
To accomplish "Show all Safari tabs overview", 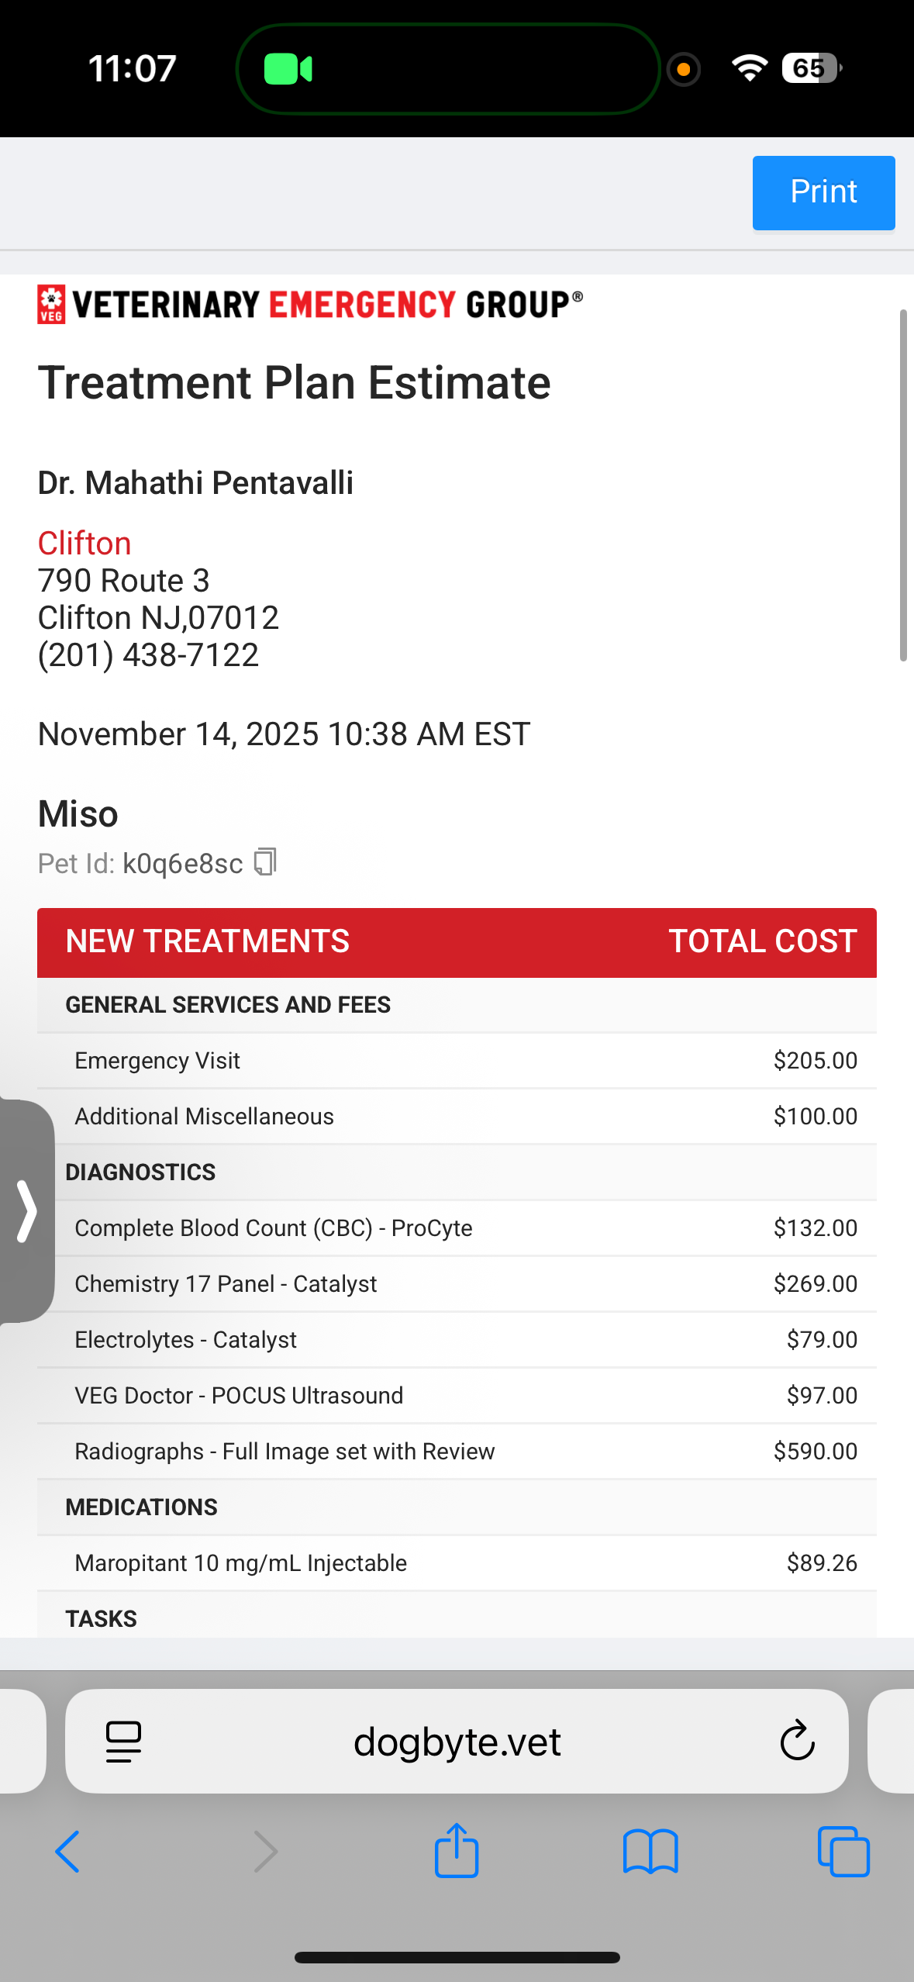I will (843, 1852).
